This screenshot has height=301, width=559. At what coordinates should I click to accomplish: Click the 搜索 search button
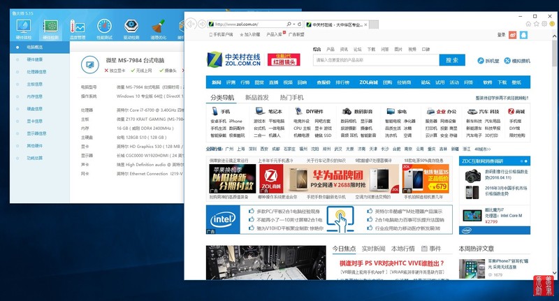coord(452,60)
